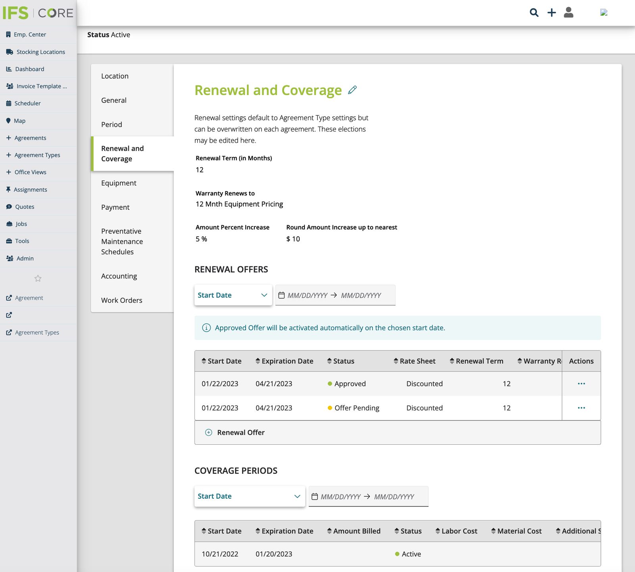Open Jobs in sidebar
The image size is (635, 572).
pos(38,224)
